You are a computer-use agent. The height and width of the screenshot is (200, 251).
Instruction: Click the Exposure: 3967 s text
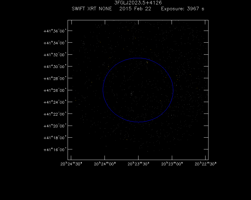coord(183,9)
